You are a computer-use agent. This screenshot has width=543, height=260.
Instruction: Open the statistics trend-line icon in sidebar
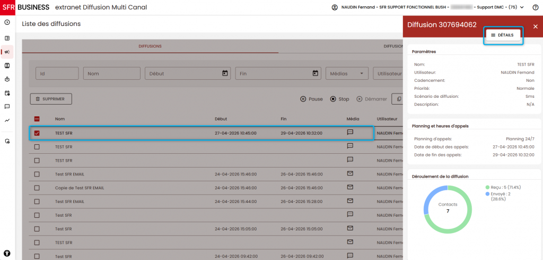coord(7,120)
